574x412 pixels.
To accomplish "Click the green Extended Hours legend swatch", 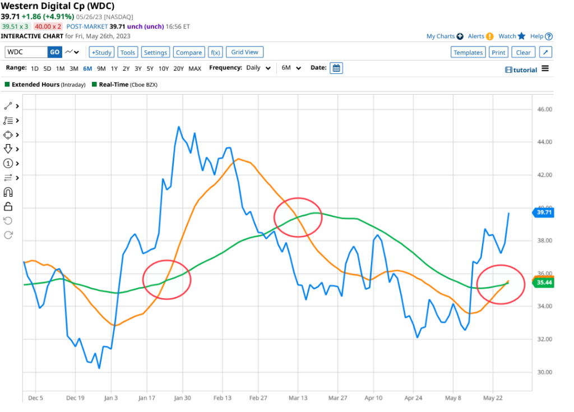I will pos(7,85).
